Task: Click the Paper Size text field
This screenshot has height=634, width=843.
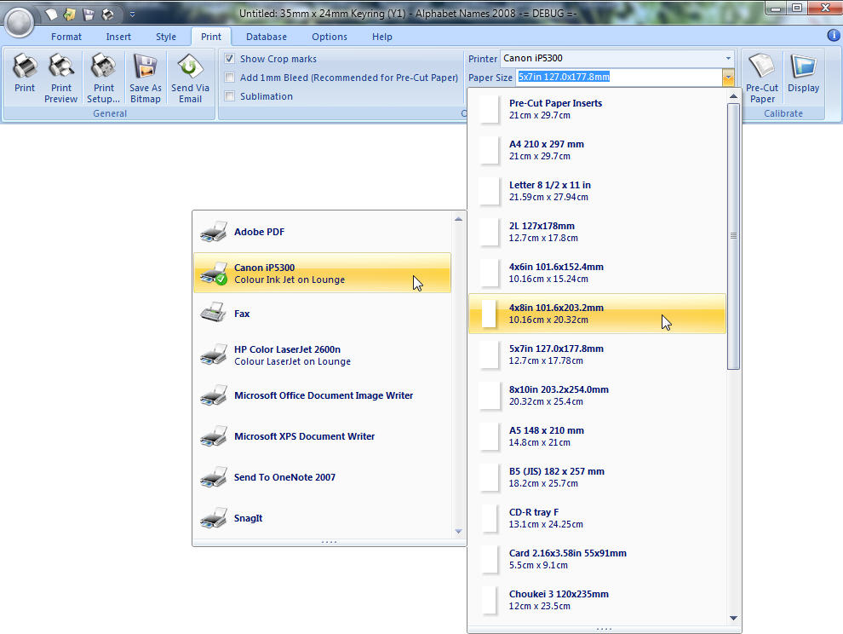Action: pos(619,77)
